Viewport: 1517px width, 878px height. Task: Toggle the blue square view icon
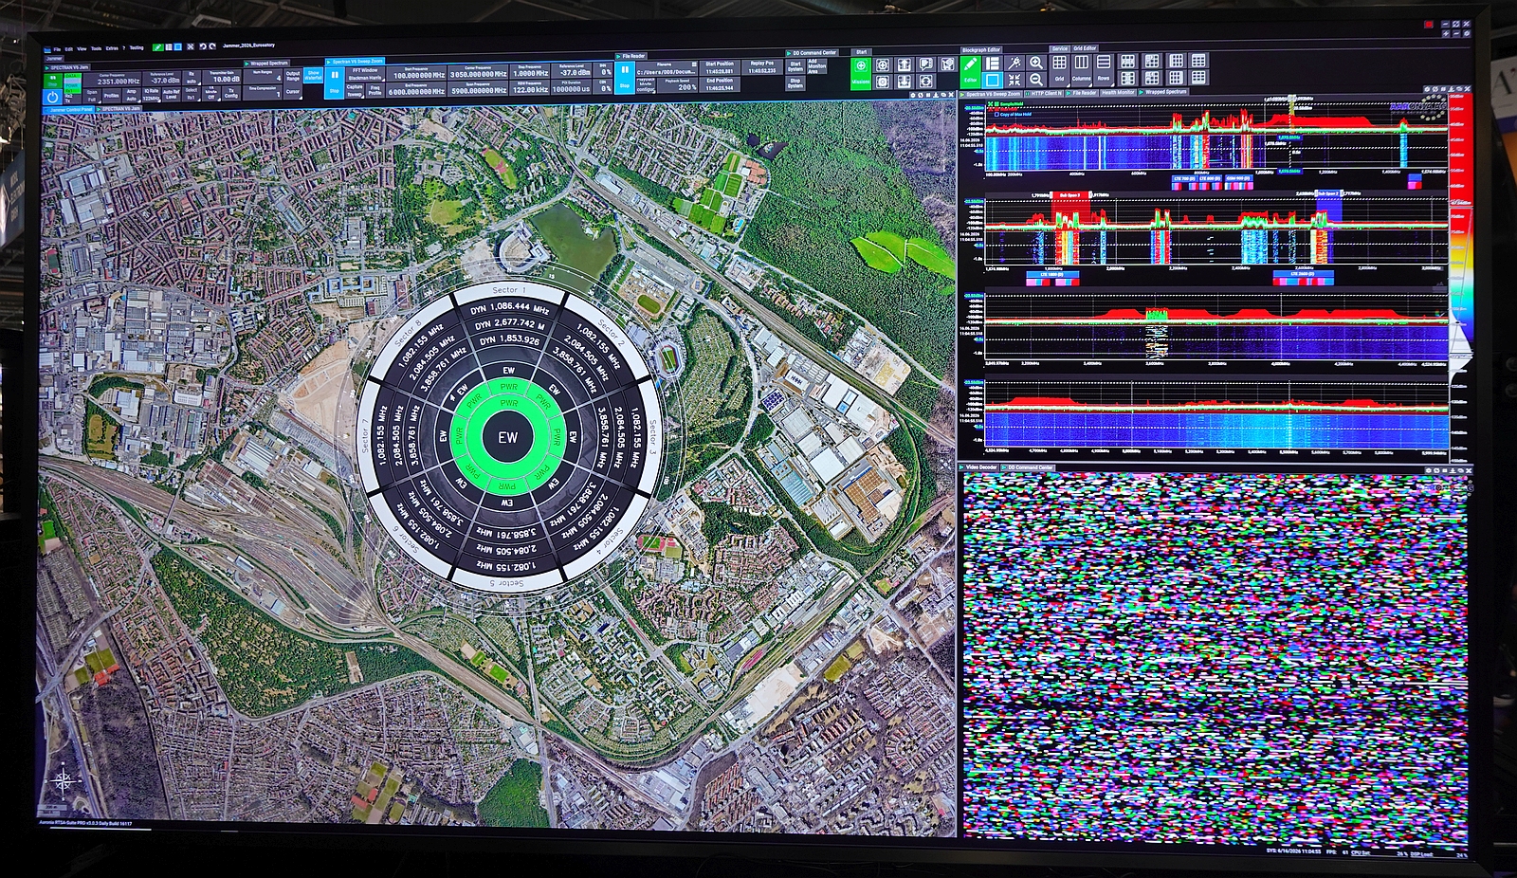pos(993,81)
